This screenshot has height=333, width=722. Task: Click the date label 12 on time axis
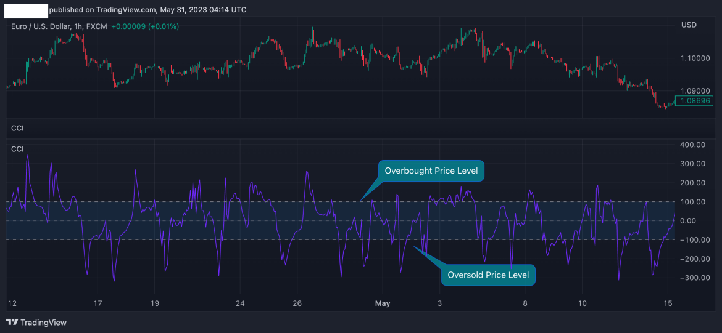(12, 303)
